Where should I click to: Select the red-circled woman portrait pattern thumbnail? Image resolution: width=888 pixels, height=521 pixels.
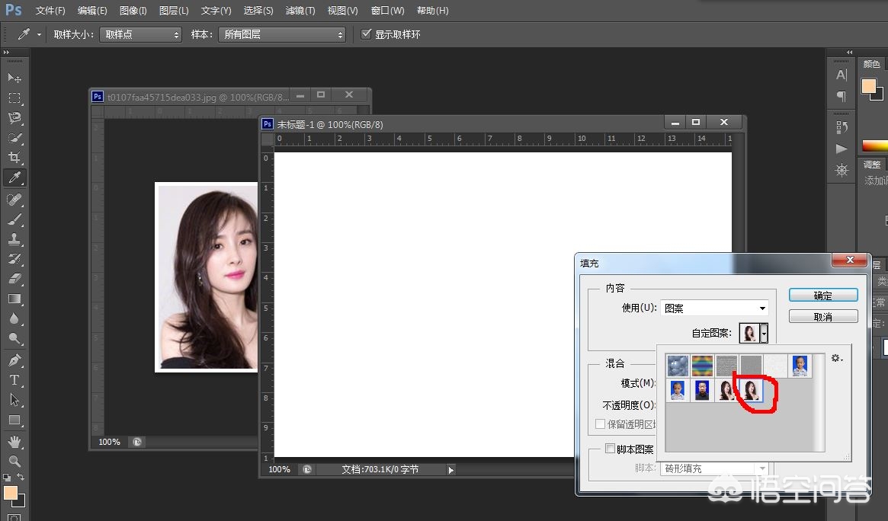(751, 389)
